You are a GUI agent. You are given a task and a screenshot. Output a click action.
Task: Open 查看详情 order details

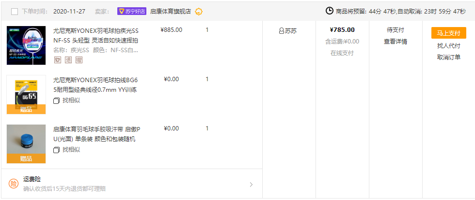396,42
